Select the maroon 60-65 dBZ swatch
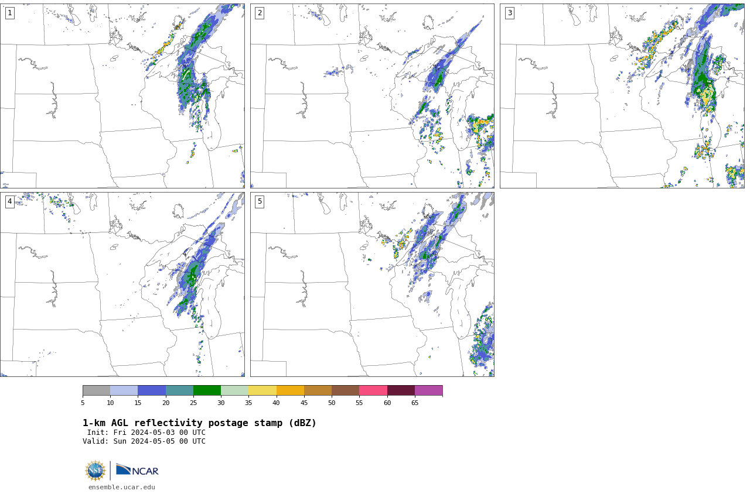This screenshot has width=750, height=494. tap(401, 390)
